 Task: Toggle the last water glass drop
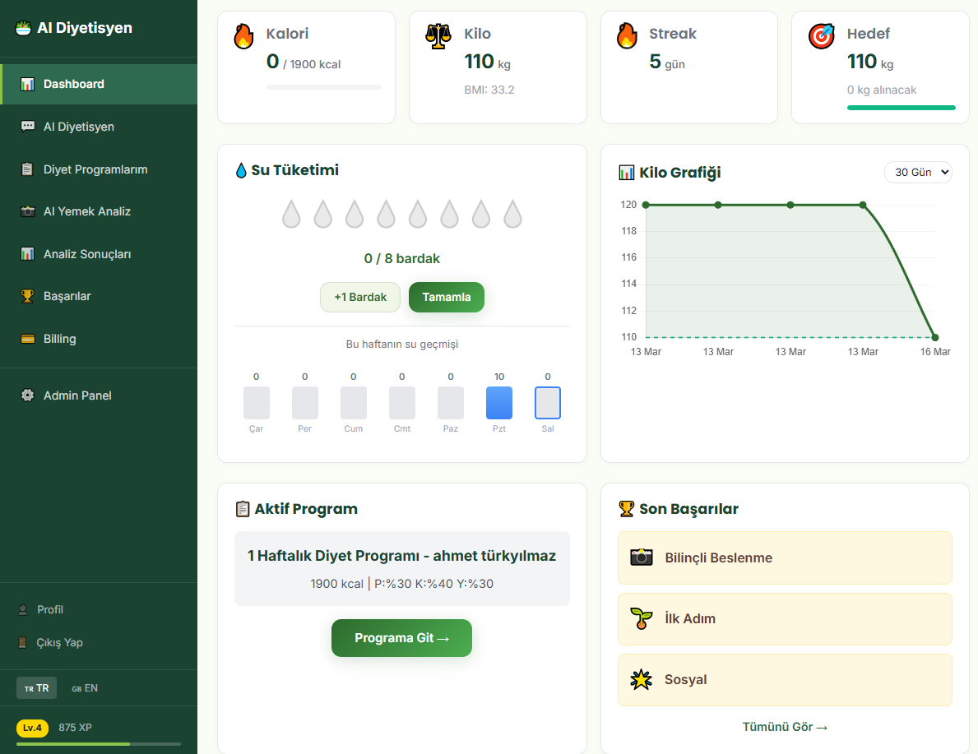pyautogui.click(x=512, y=214)
